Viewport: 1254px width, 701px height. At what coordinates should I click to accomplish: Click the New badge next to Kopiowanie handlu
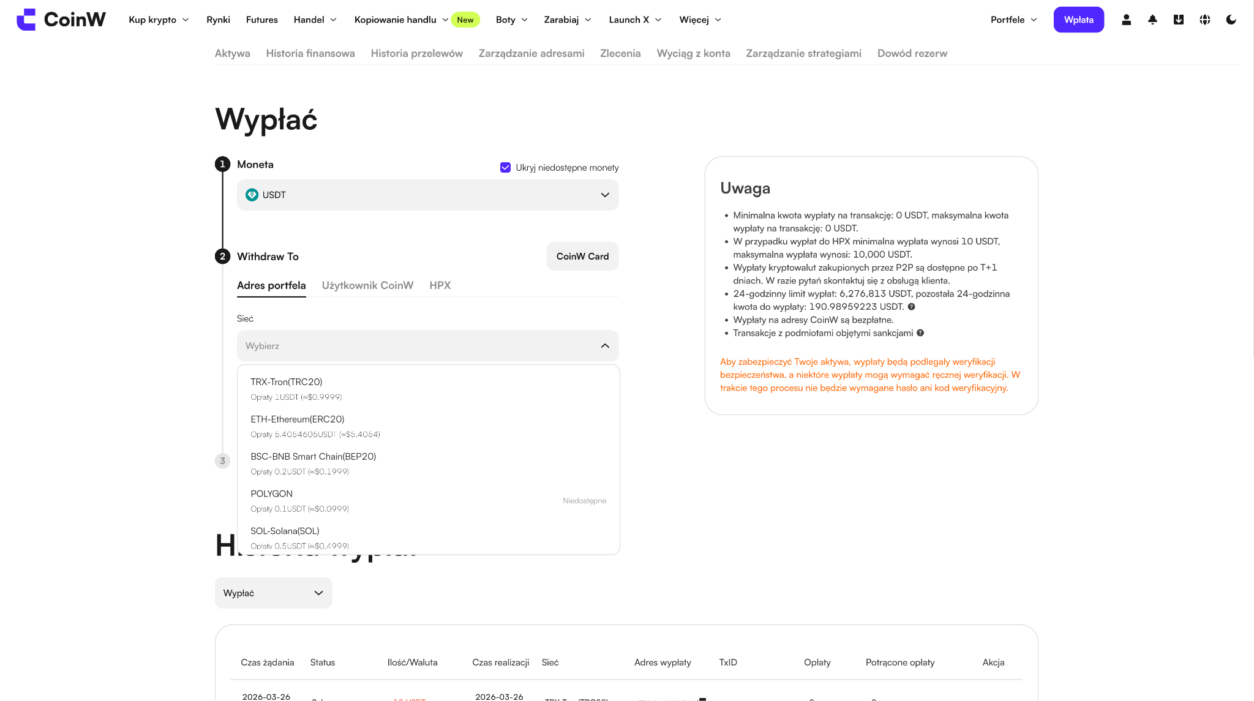[465, 20]
